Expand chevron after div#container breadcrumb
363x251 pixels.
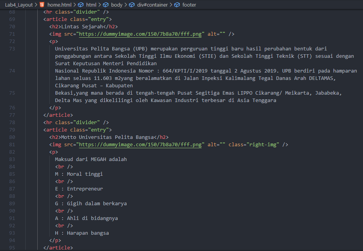(171, 5)
